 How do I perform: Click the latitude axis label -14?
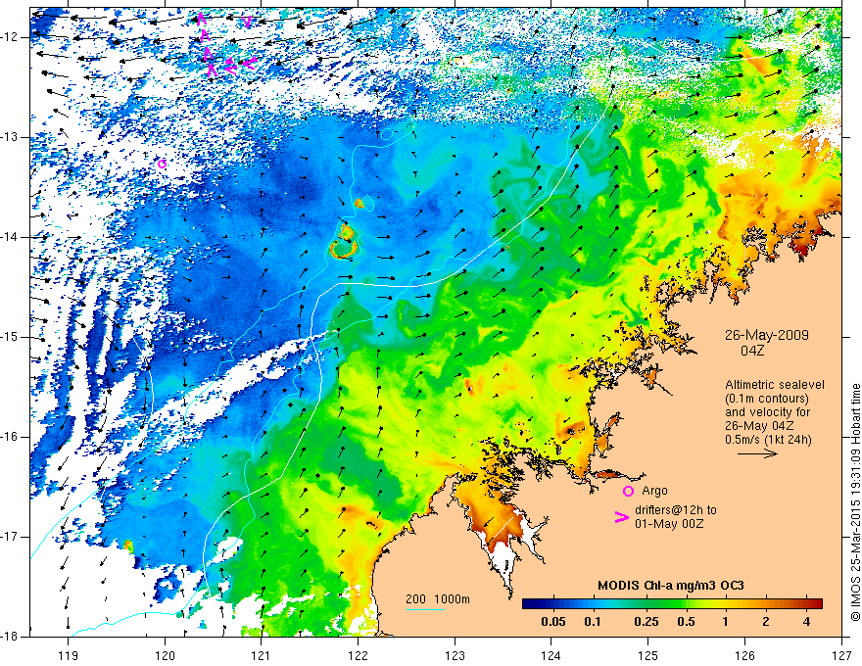pyautogui.click(x=10, y=237)
